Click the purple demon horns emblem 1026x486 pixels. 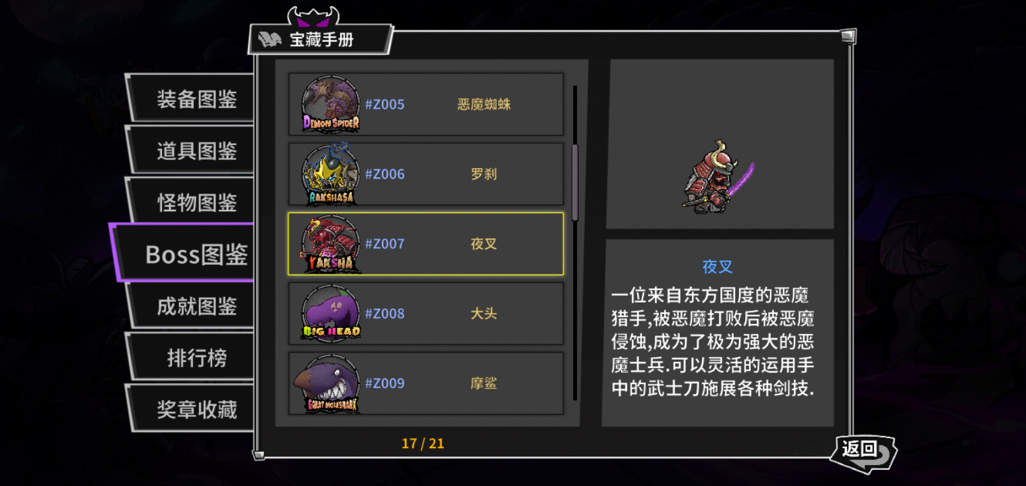click(x=313, y=16)
